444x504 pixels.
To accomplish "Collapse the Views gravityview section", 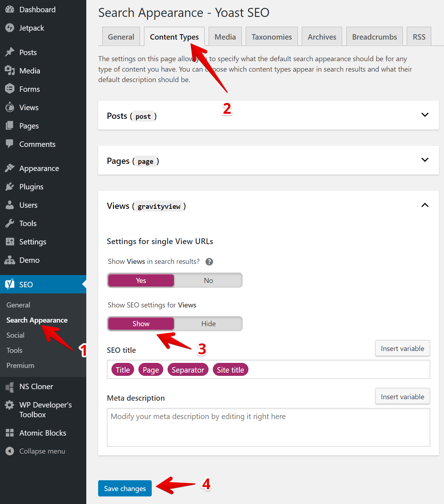I will tap(425, 205).
